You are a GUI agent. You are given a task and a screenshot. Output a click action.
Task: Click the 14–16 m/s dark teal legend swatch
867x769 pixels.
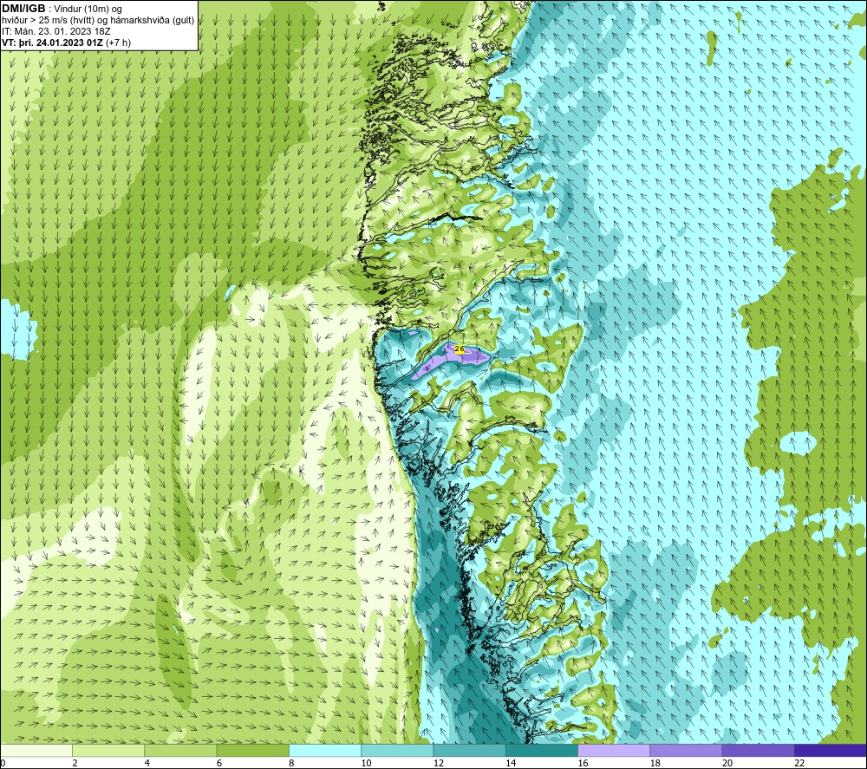542,750
